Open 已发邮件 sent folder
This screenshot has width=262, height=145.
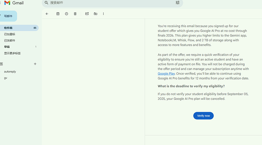pos(10,40)
